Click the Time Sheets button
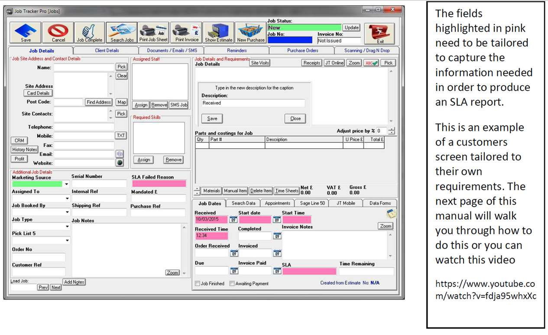The height and width of the screenshot is (335, 548). click(x=286, y=191)
